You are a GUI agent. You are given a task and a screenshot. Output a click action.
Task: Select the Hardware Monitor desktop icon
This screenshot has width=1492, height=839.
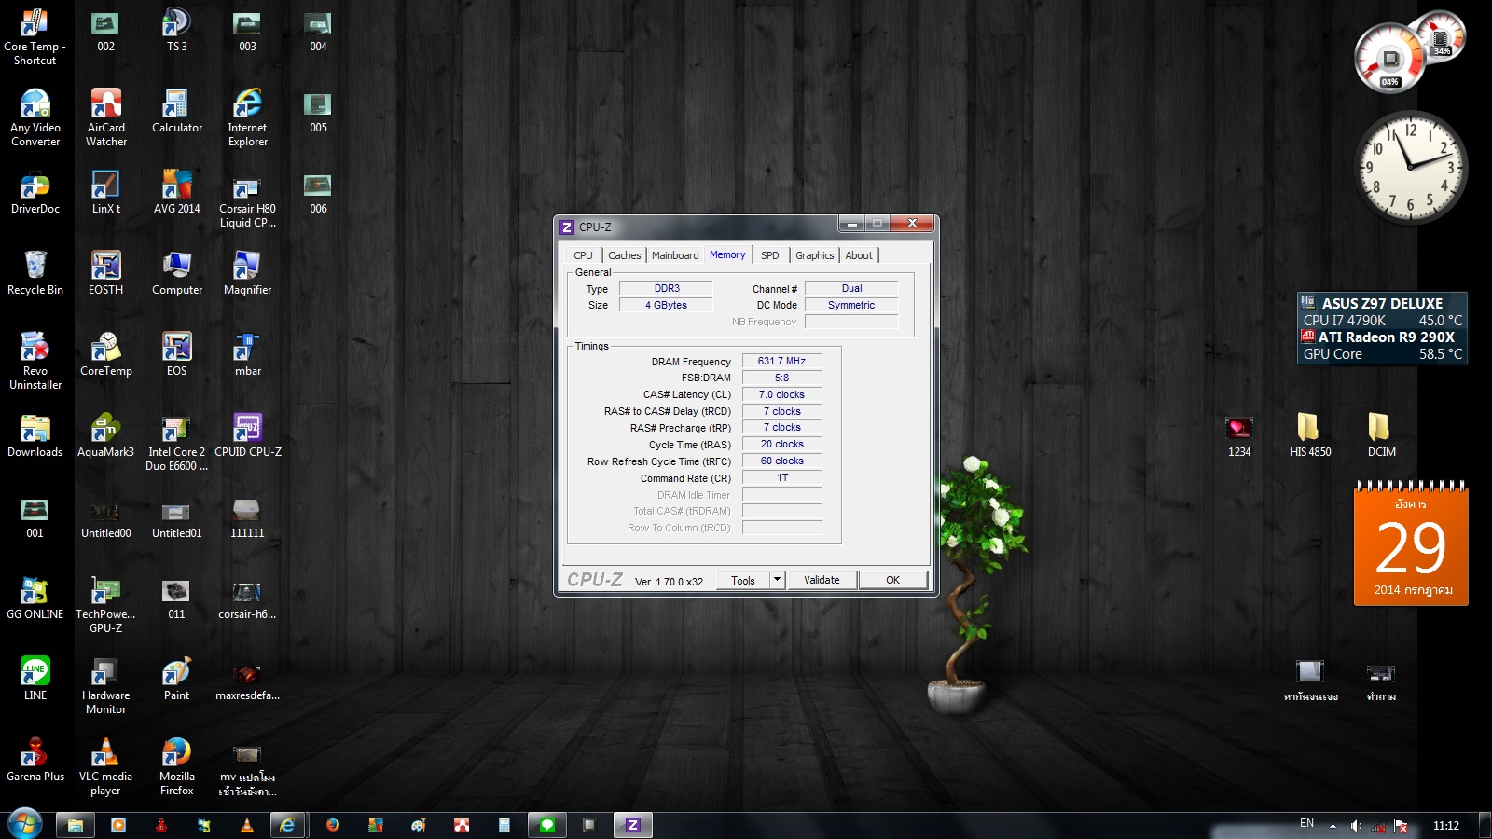click(106, 686)
